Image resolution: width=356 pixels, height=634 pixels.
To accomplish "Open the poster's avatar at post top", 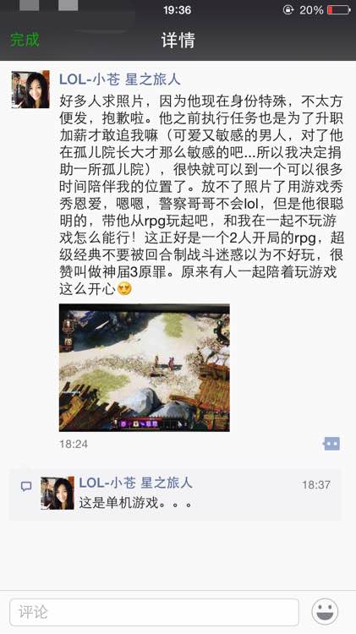I will point(30,90).
